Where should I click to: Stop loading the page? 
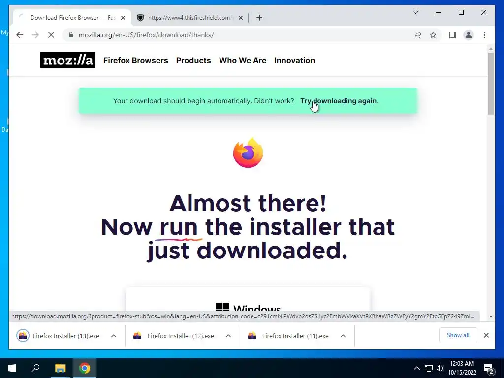click(x=51, y=35)
